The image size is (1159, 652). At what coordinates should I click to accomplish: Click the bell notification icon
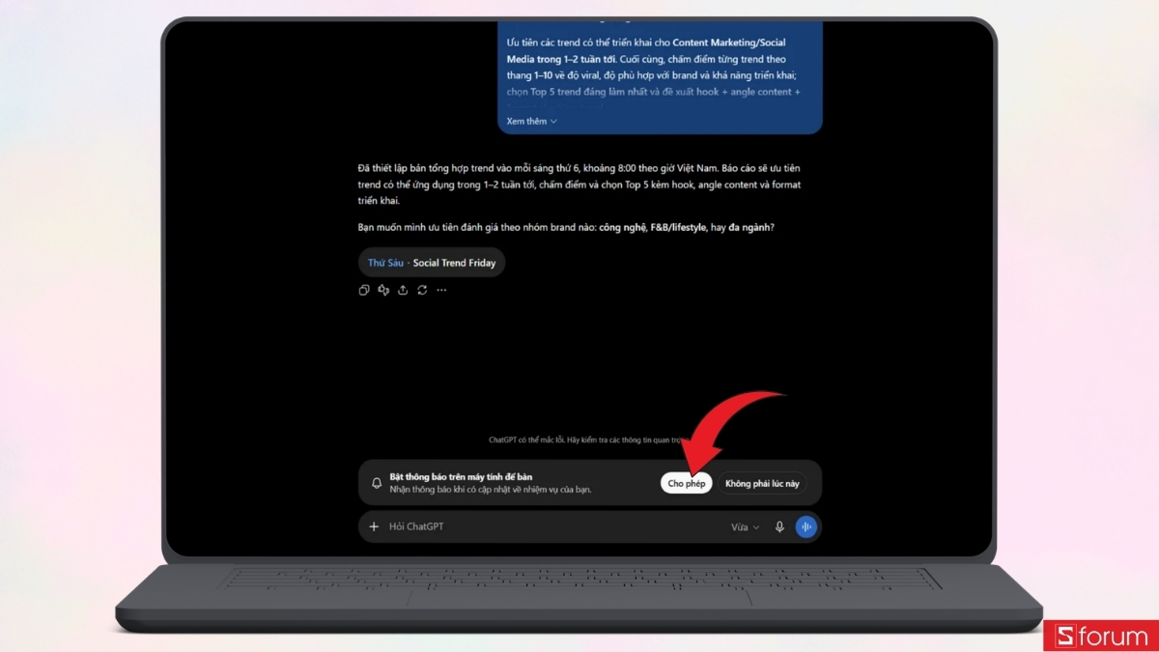(x=377, y=483)
